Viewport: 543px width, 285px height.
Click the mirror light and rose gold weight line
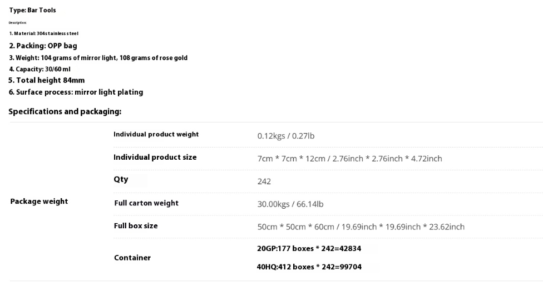[x=98, y=58]
